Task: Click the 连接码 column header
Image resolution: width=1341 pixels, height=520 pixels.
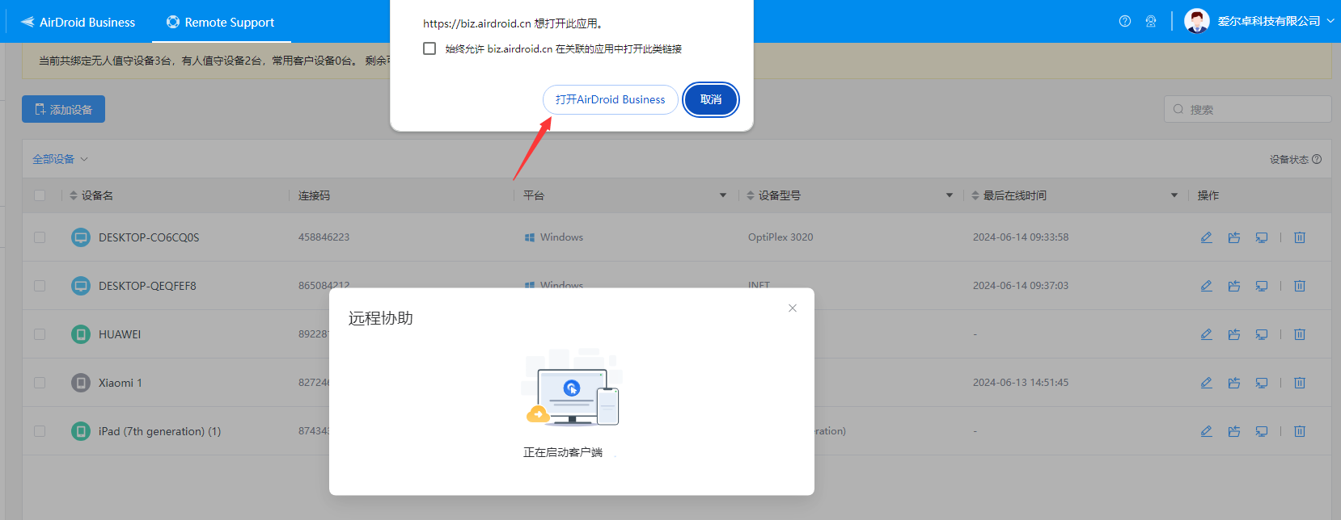Action: [x=314, y=195]
